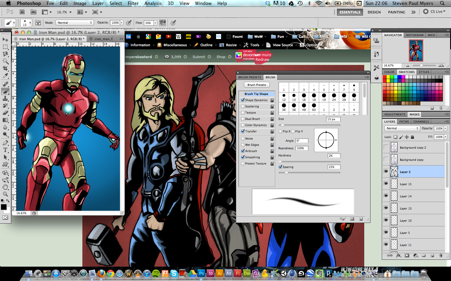This screenshot has height=281, width=451.
Task: Select the Dodge tool
Action: (x=5, y=134)
